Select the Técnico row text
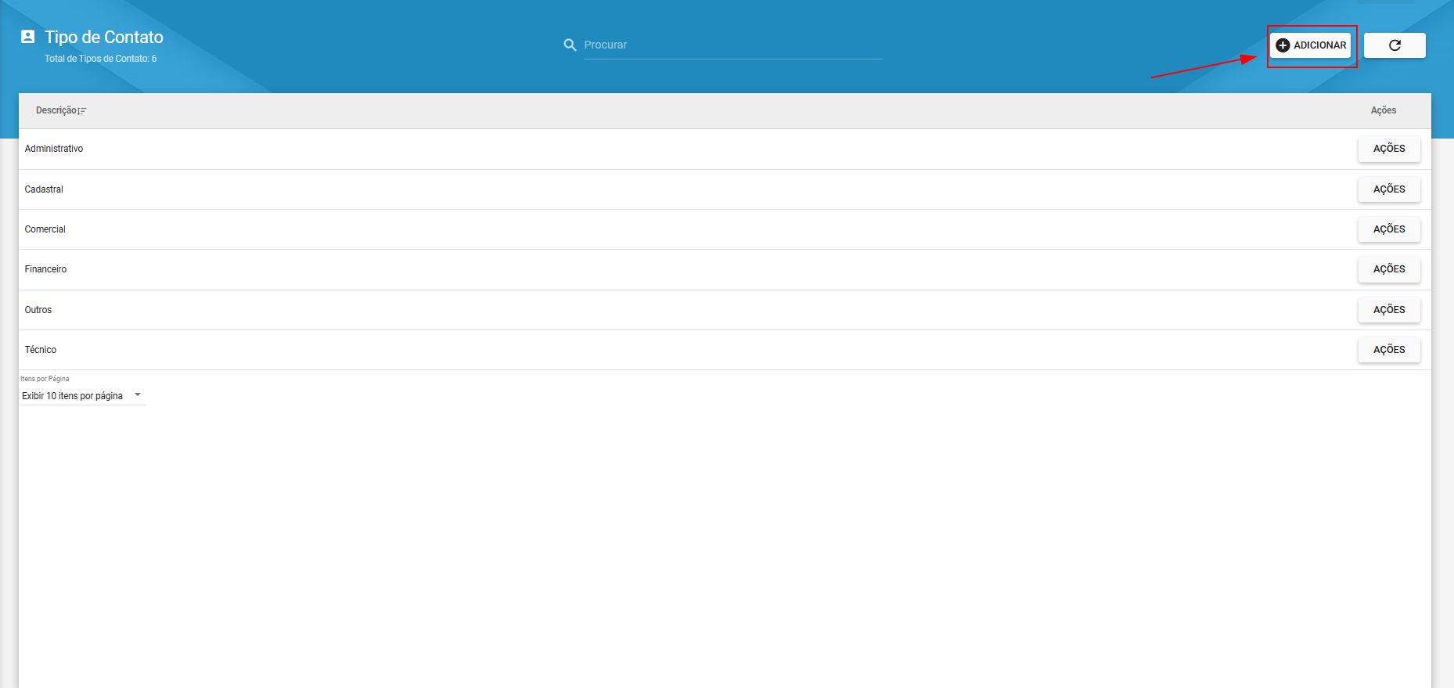The width and height of the screenshot is (1454, 688). click(x=41, y=350)
